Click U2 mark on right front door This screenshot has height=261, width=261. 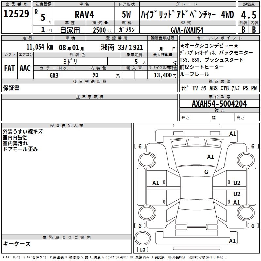237,183
